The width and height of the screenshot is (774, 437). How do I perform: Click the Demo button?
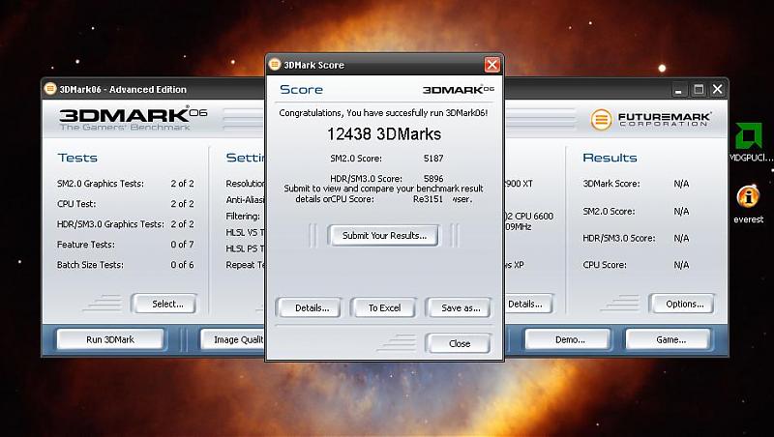coord(570,339)
